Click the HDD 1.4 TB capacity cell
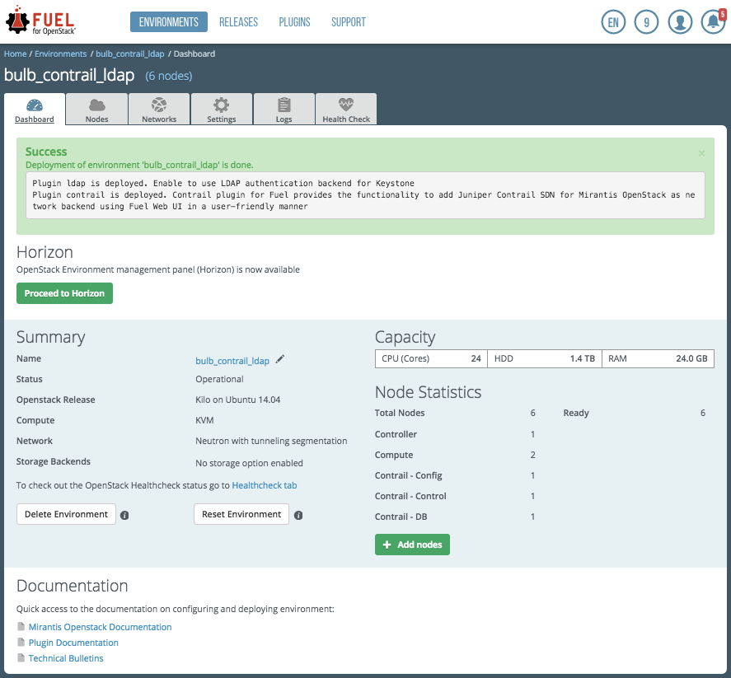The width and height of the screenshot is (731, 678). pos(545,358)
